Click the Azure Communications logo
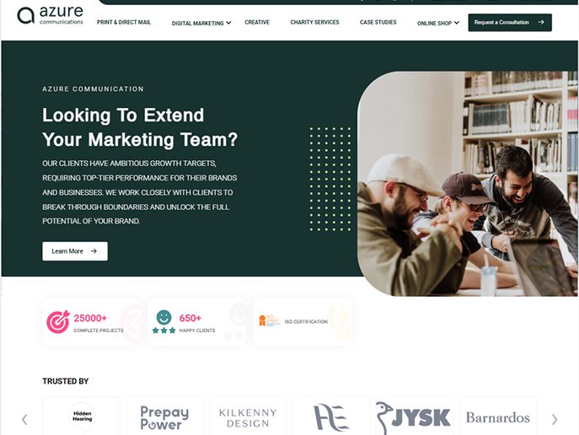Image resolution: width=579 pixels, height=435 pixels. click(x=51, y=15)
